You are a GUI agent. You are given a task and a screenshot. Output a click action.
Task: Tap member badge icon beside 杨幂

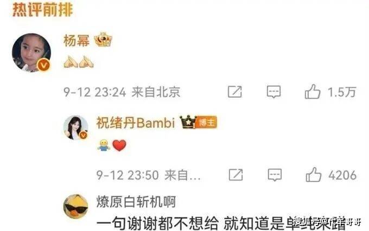(103, 40)
